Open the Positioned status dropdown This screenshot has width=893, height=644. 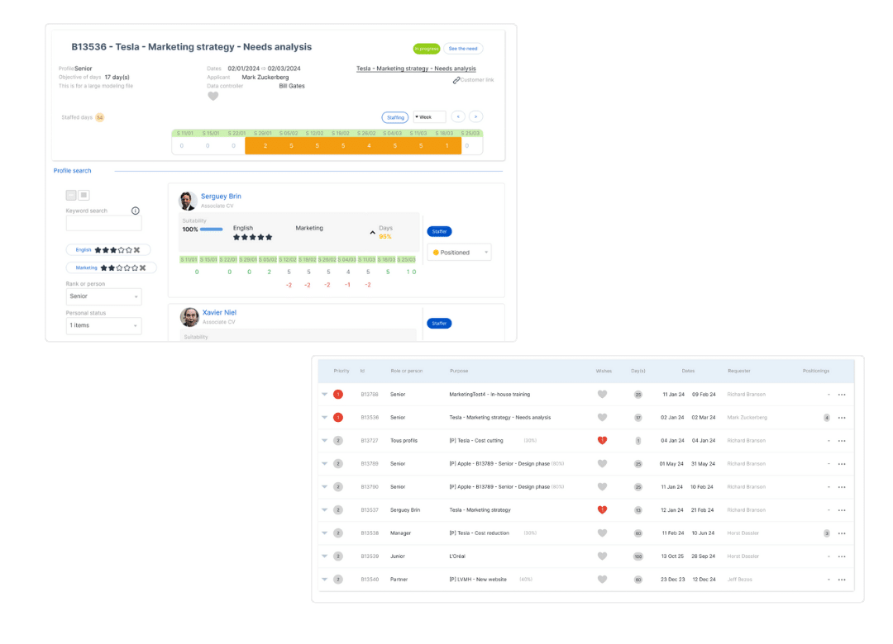point(459,253)
